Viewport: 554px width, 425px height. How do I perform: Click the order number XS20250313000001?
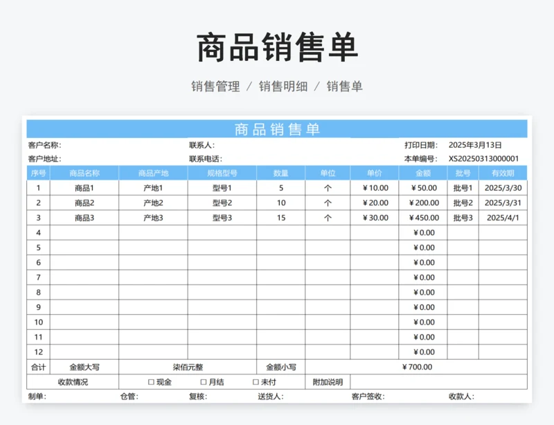(x=483, y=159)
